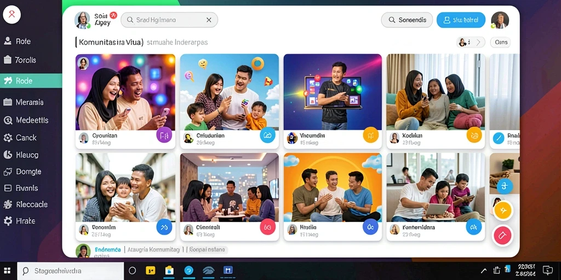Open the parents holding baby thumbnail
The width and height of the screenshot is (561, 280).
125,188
